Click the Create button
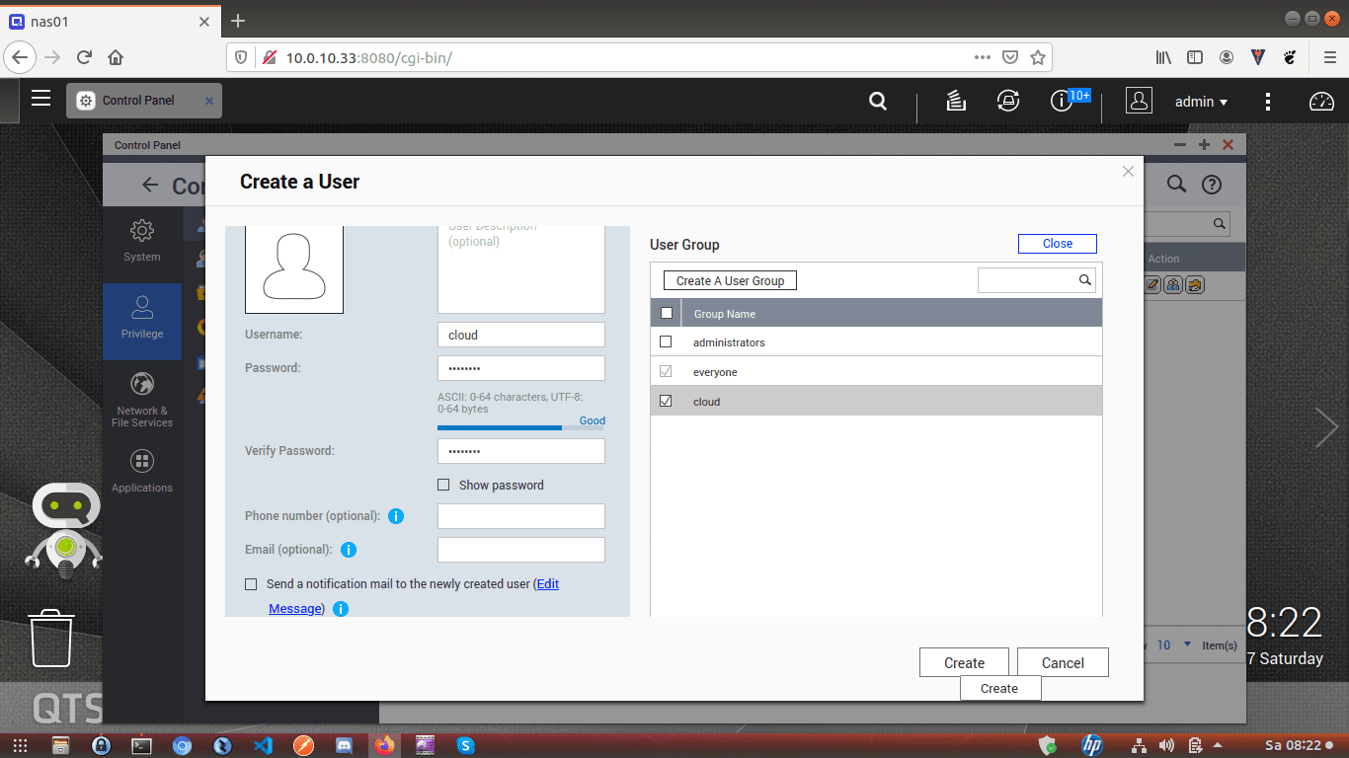The width and height of the screenshot is (1349, 758). coord(964,662)
